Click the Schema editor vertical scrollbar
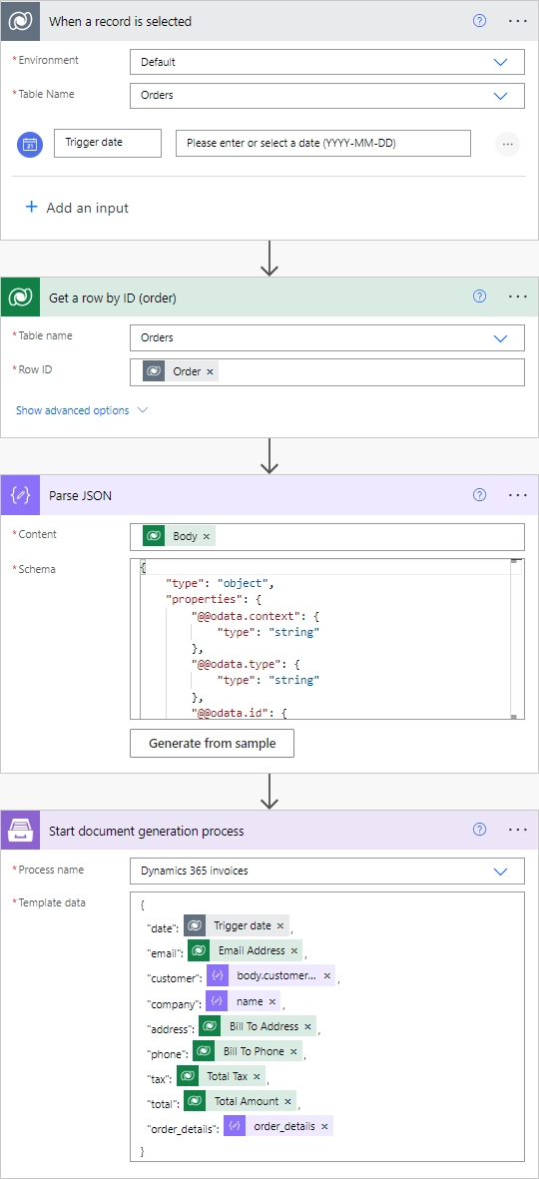 pos(516,639)
